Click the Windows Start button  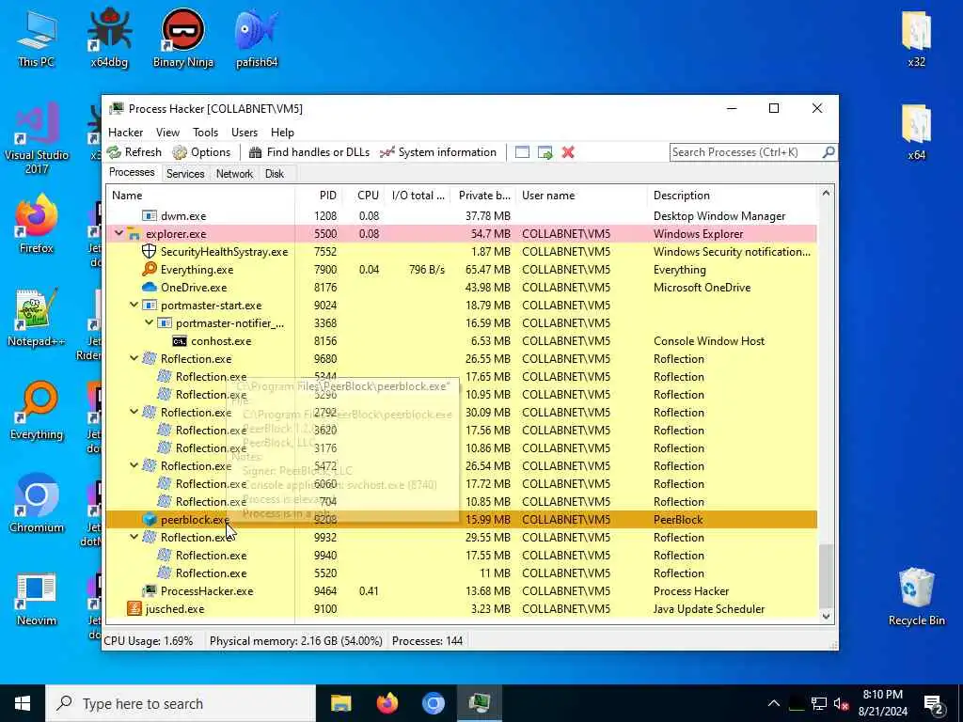(23, 703)
